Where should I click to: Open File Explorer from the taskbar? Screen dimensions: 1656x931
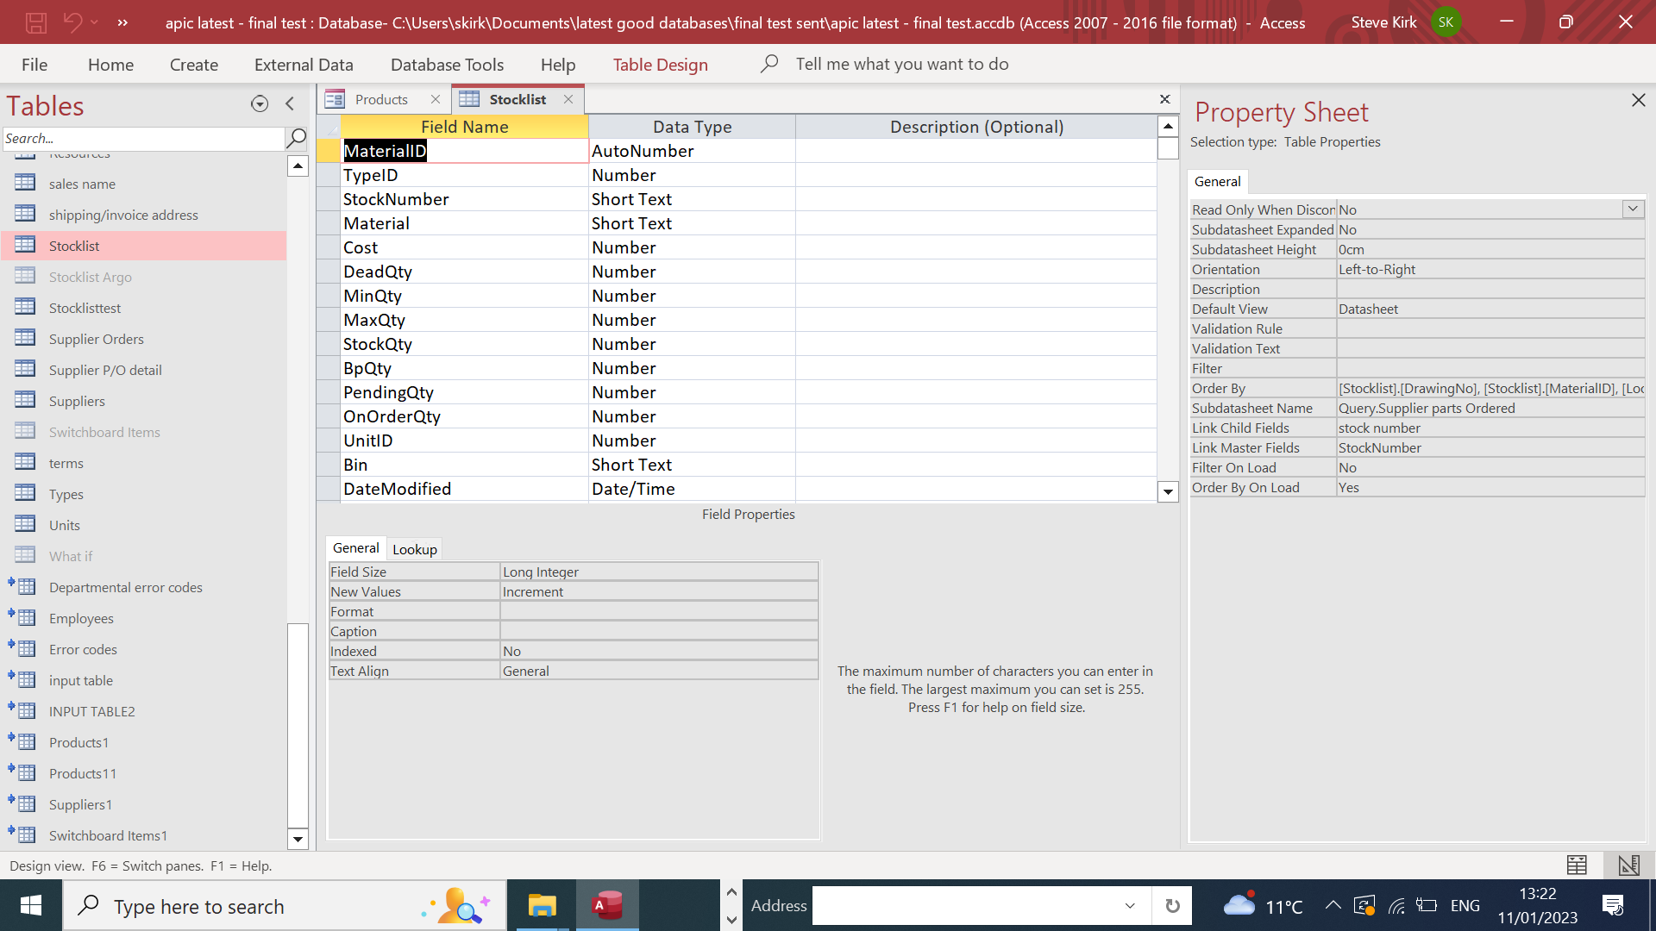[542, 905]
